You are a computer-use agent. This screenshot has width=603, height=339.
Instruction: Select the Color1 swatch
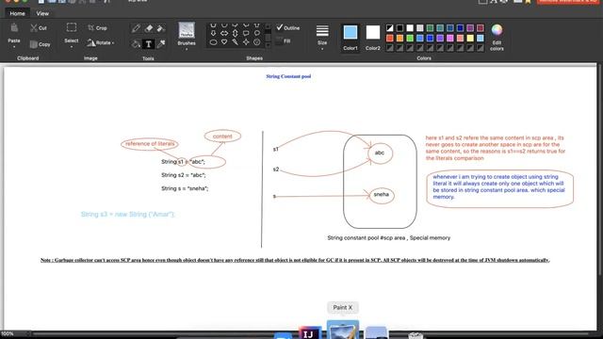[350, 38]
